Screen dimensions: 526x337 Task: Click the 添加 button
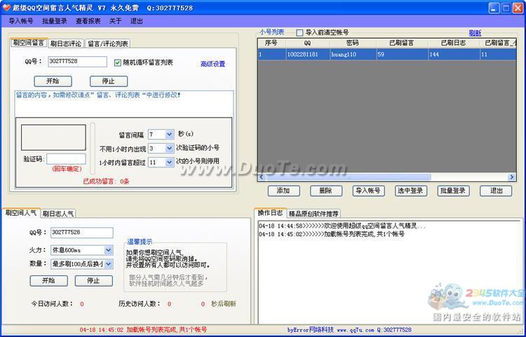pos(283,191)
